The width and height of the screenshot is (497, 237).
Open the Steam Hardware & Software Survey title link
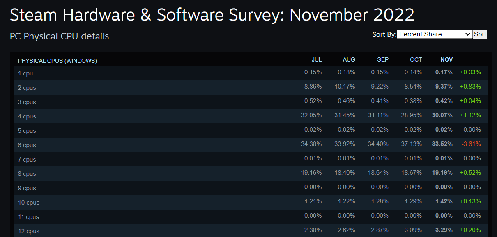point(212,15)
